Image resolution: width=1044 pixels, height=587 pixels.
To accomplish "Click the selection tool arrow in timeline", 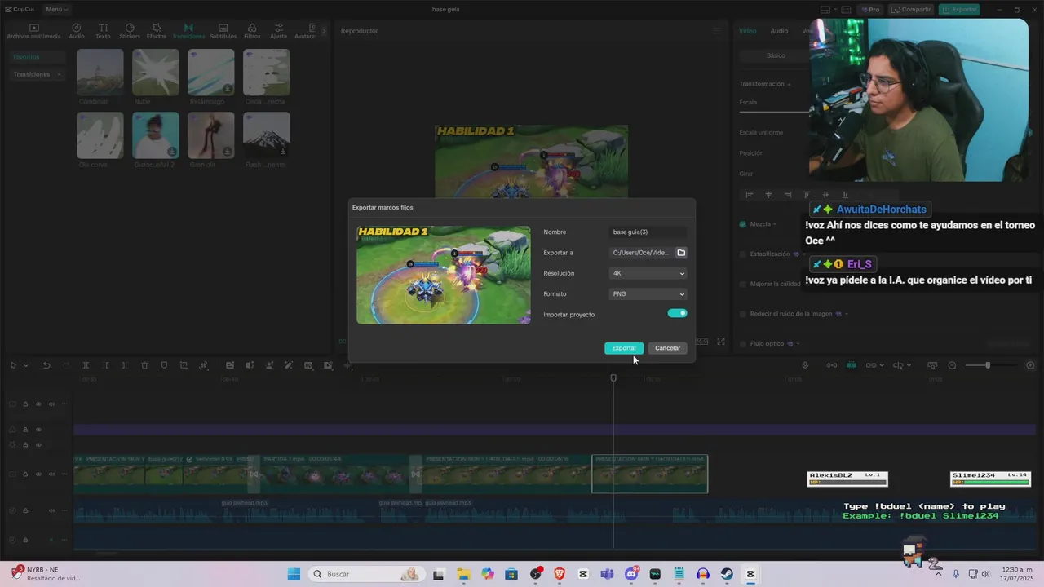I will click(x=14, y=365).
